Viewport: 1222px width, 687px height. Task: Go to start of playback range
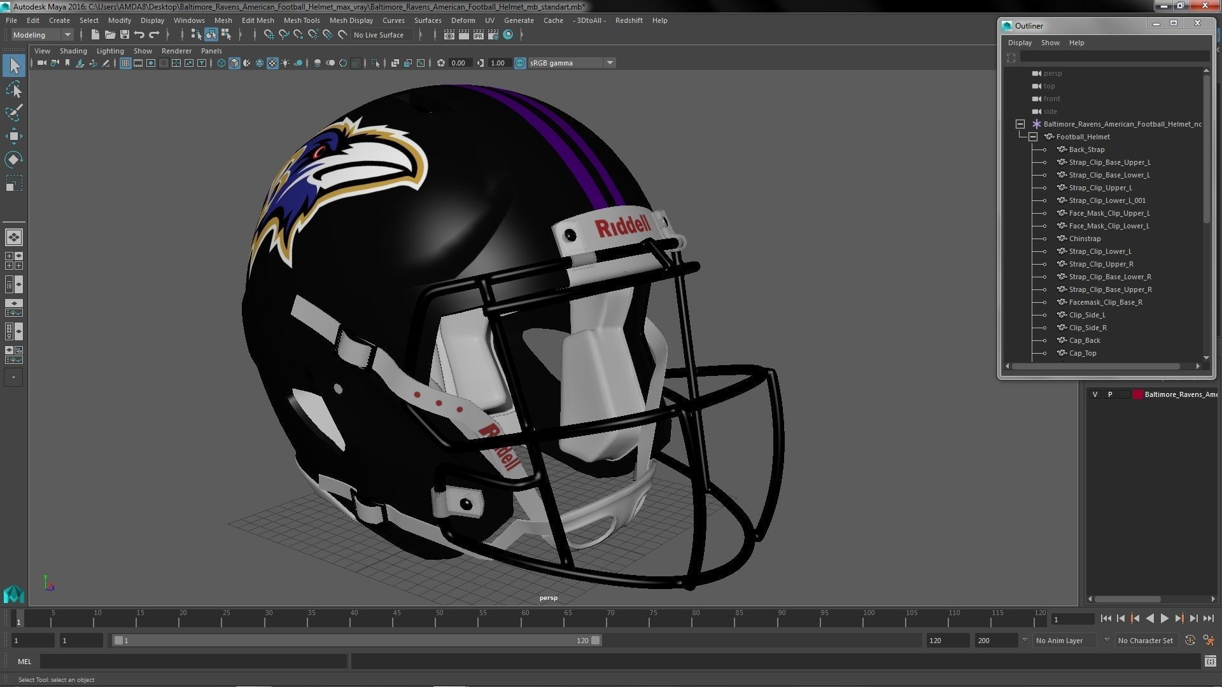[x=1106, y=618]
